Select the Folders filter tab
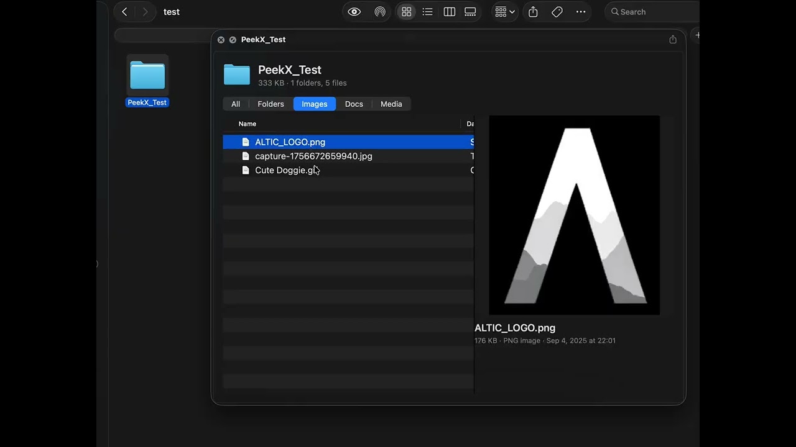The width and height of the screenshot is (796, 447). coord(271,104)
